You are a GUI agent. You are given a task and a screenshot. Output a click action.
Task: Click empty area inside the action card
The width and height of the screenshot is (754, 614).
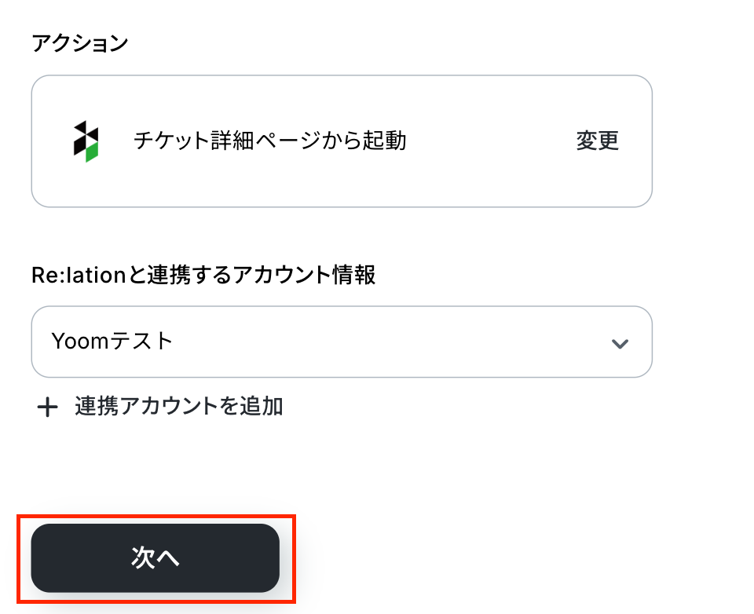[481, 183]
